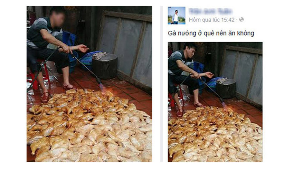This screenshot has width=304, height=171.
Task: Open the chicken photo inside the Facebook post
Action: [215, 102]
